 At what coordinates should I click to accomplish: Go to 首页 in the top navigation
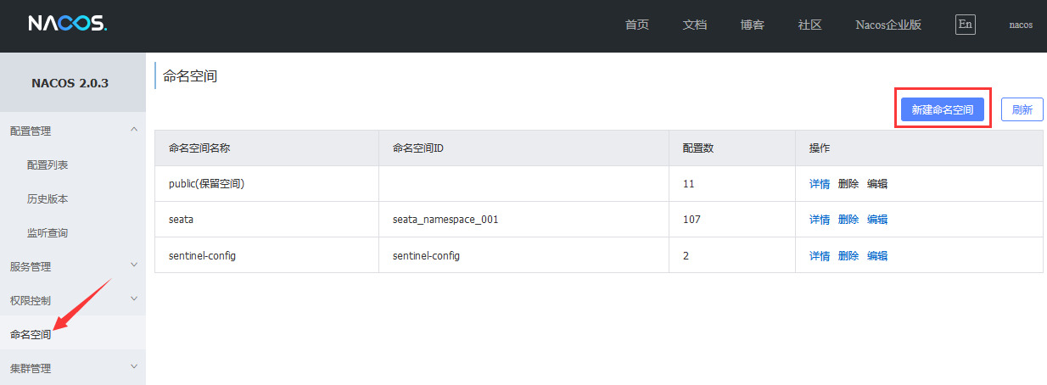(636, 25)
